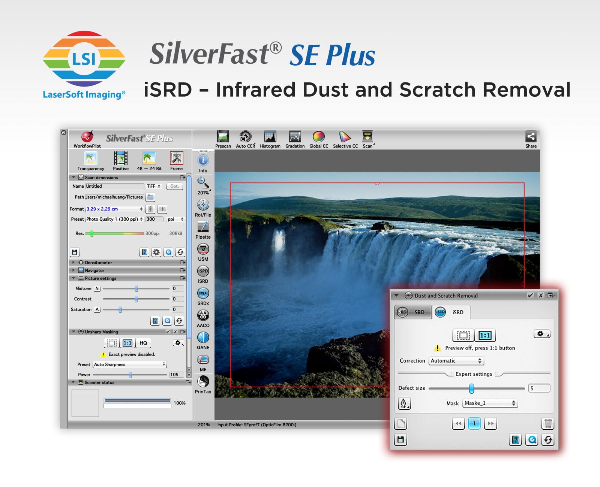Open the PrinTao tool
The width and height of the screenshot is (600, 487).
coord(203,381)
